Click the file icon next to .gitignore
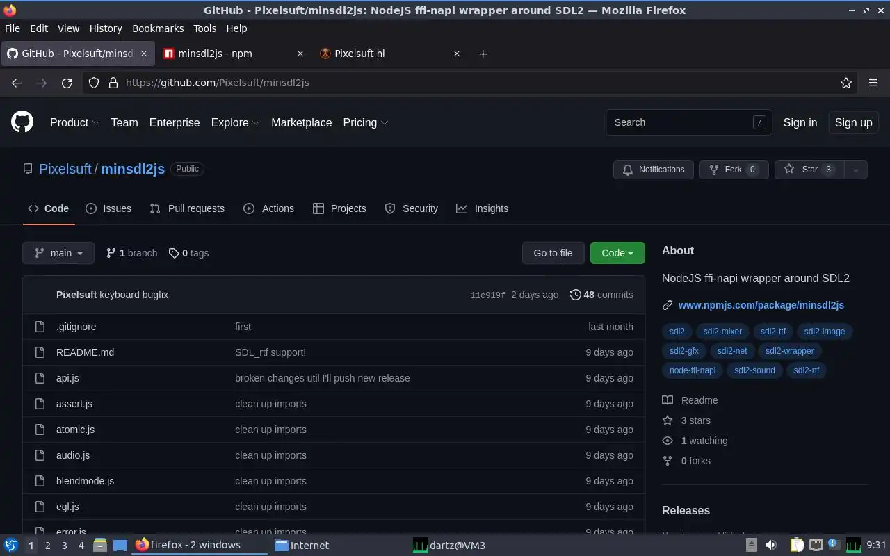This screenshot has height=556, width=890. [40, 327]
